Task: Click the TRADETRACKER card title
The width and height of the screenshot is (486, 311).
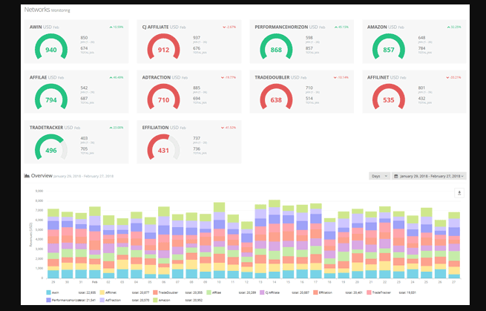Action: 46,128
